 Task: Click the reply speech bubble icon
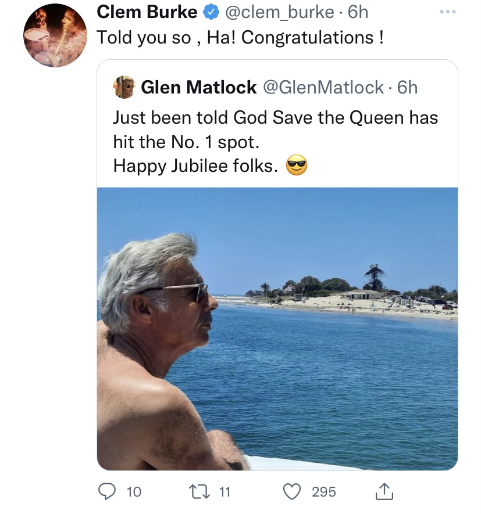[108, 491]
